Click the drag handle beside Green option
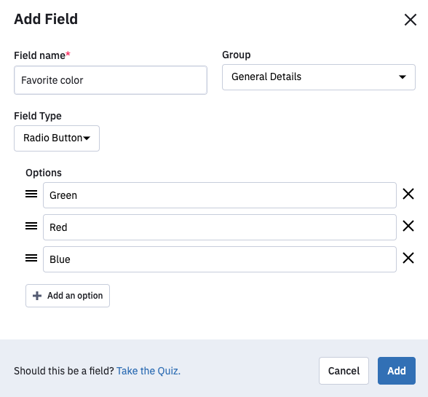The width and height of the screenshot is (428, 397). (31, 194)
